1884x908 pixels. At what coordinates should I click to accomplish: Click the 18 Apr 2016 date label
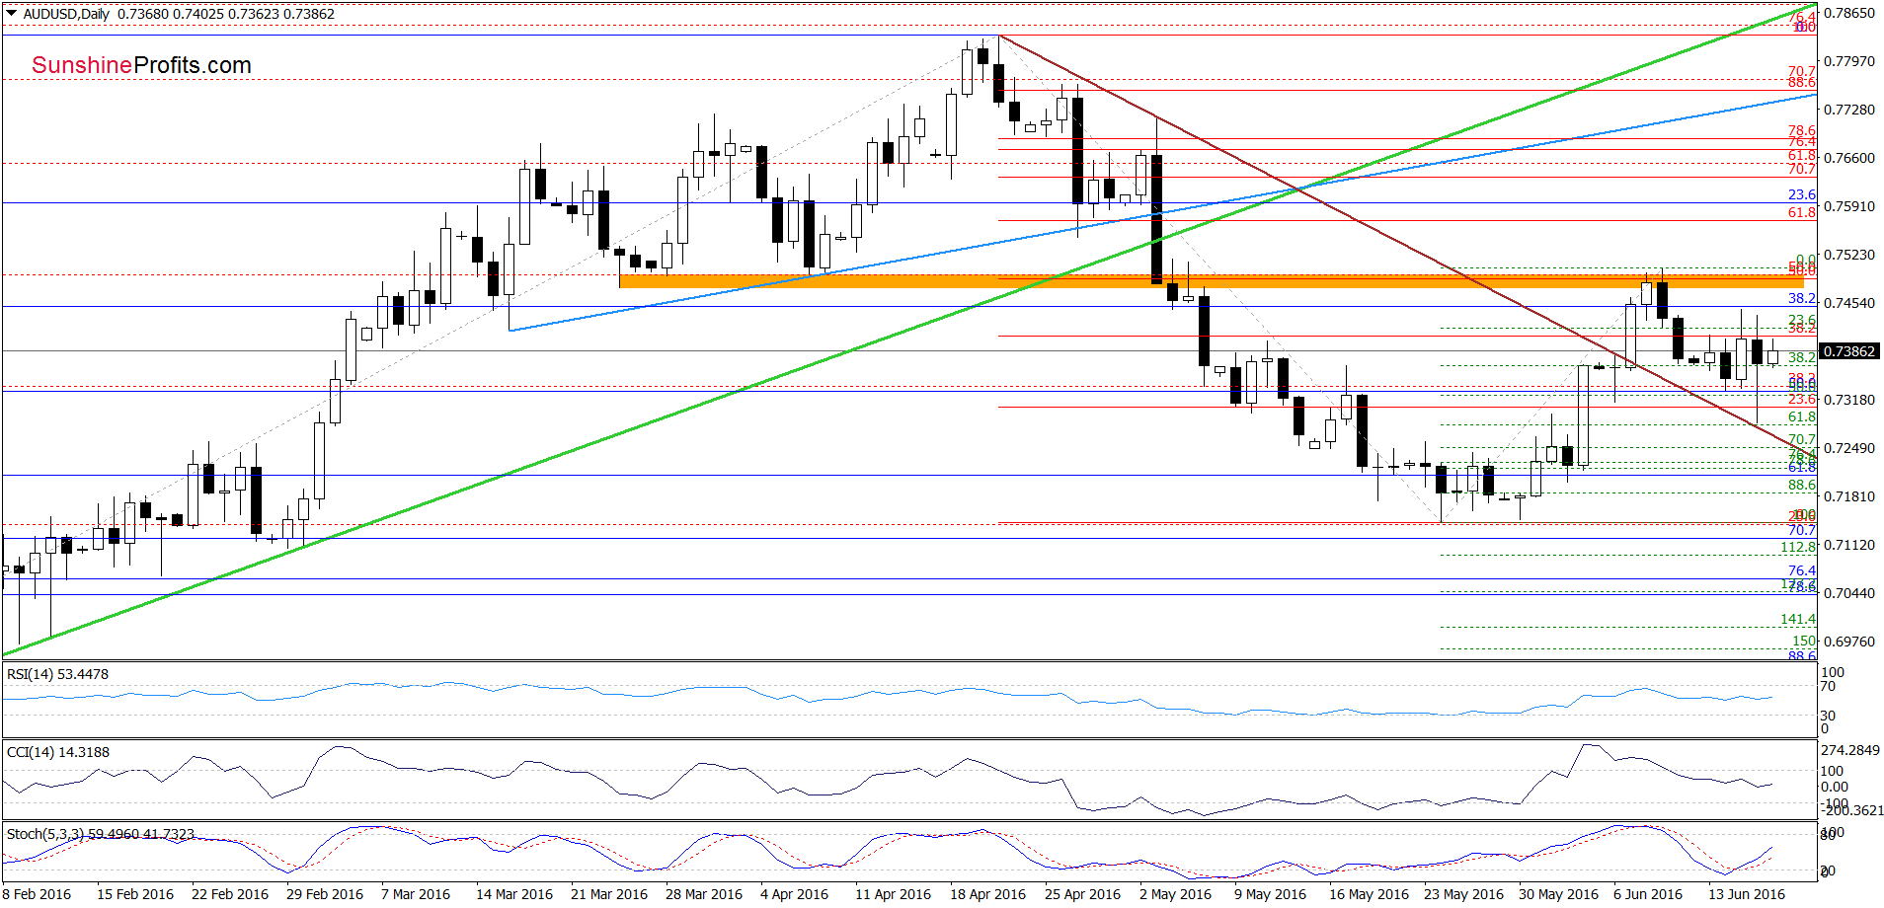point(987,894)
